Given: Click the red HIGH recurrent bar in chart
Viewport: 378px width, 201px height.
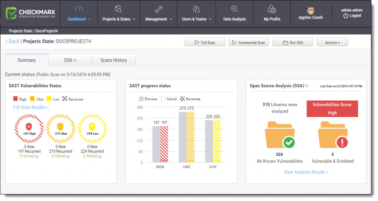Looking at the screenshot, I should coord(164,144).
